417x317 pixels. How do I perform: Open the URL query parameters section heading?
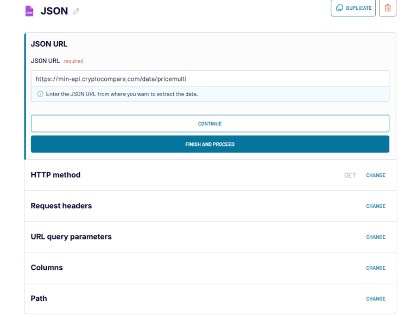pos(71,237)
